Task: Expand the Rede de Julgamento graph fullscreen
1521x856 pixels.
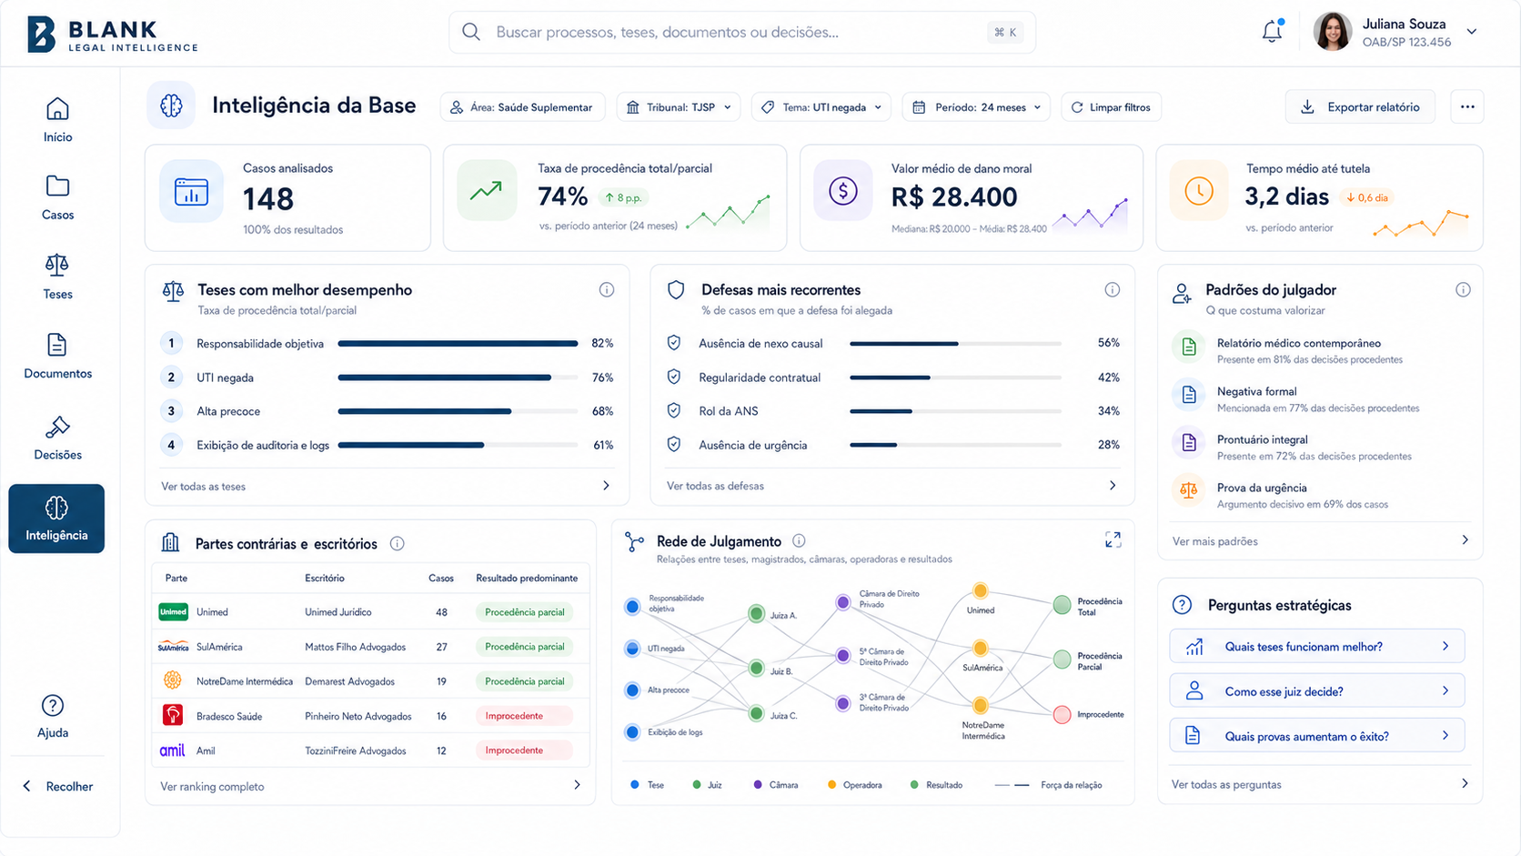Action: tap(1113, 539)
